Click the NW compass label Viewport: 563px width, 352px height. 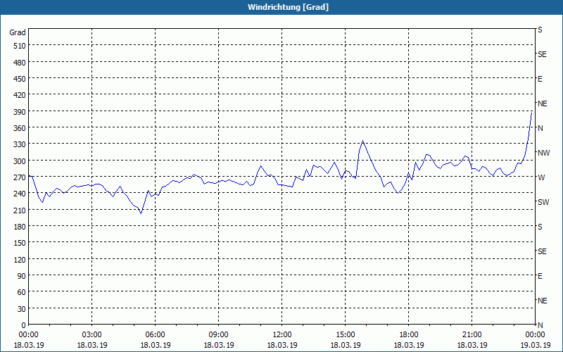pyautogui.click(x=543, y=153)
